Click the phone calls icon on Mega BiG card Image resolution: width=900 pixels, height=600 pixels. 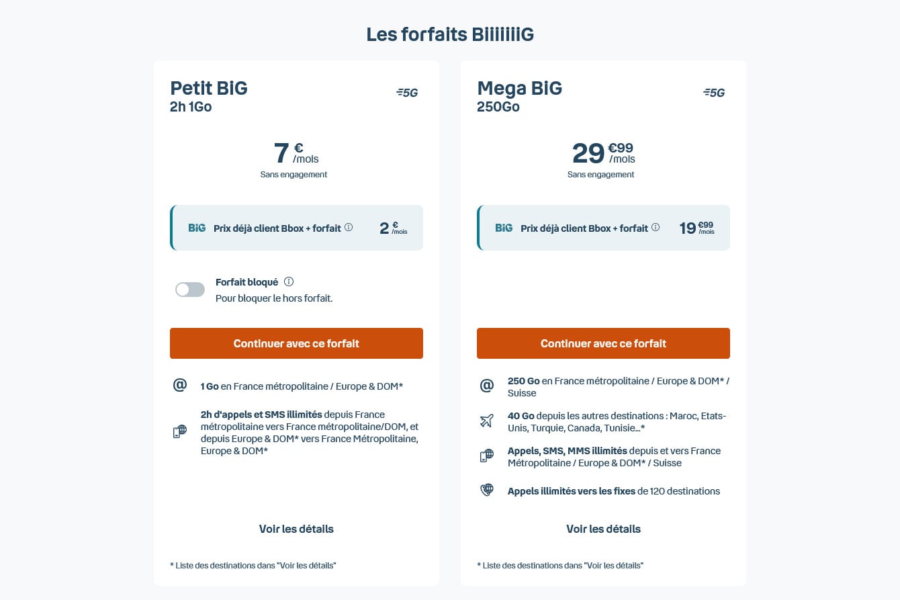486,455
